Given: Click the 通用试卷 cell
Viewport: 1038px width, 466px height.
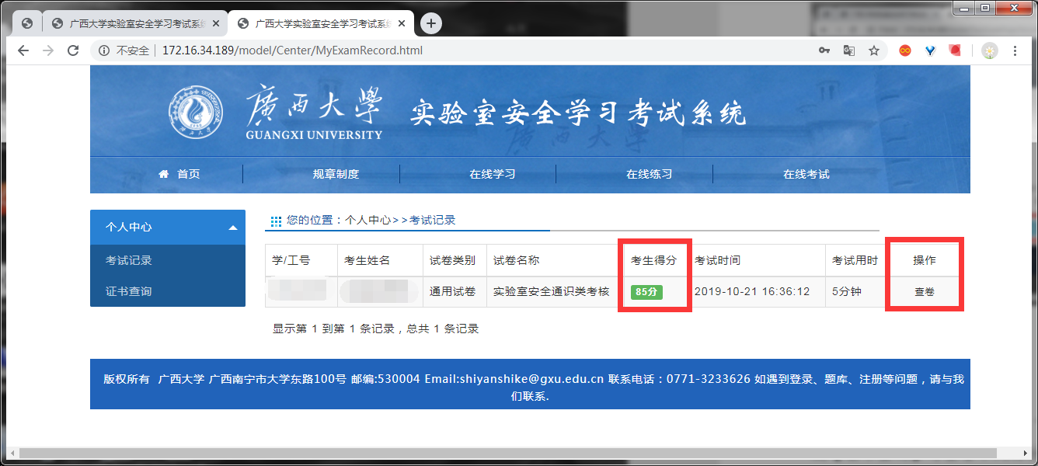Looking at the screenshot, I should tap(453, 292).
